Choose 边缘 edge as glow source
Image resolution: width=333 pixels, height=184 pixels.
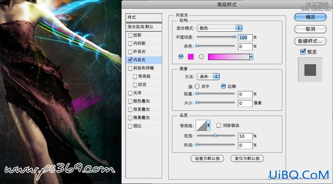point(224,86)
